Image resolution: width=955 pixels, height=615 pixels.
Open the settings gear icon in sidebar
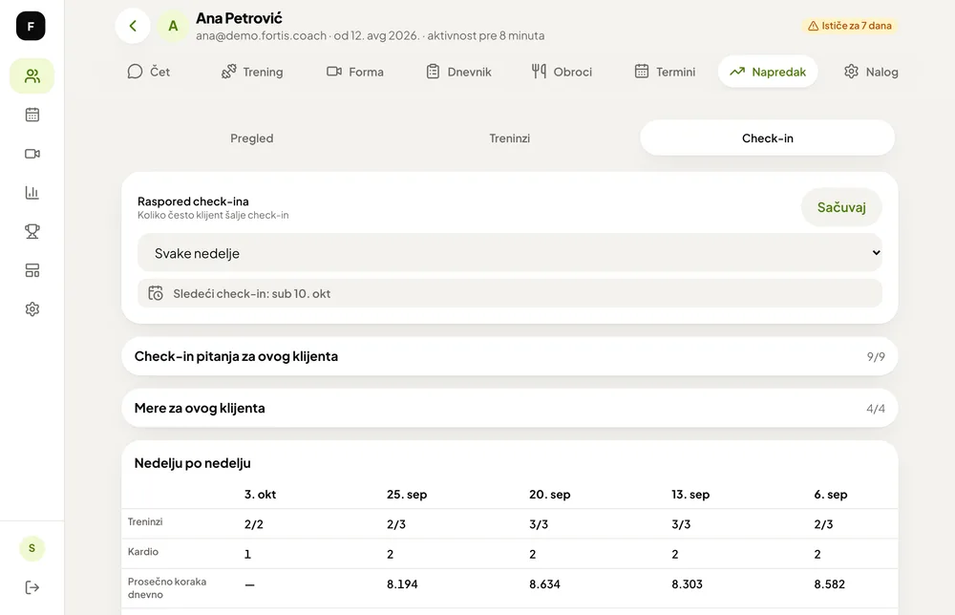(32, 309)
